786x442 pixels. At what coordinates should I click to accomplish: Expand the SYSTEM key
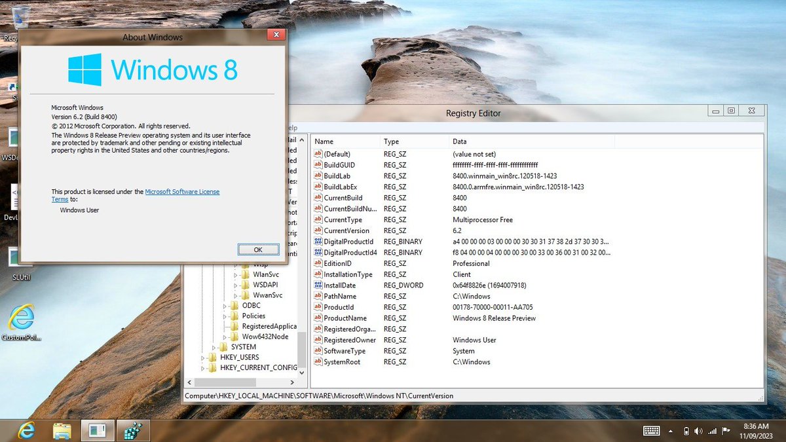tap(214, 347)
